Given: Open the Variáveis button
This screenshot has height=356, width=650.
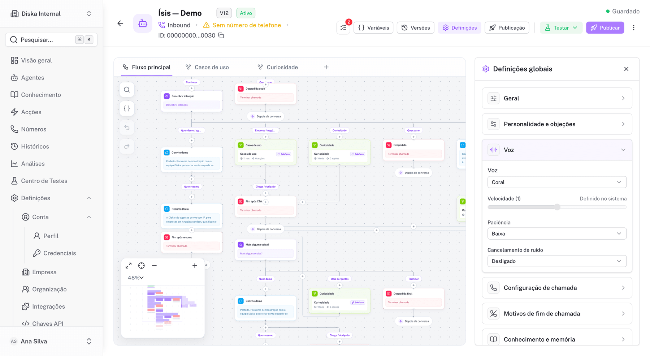Looking at the screenshot, I should click(373, 28).
